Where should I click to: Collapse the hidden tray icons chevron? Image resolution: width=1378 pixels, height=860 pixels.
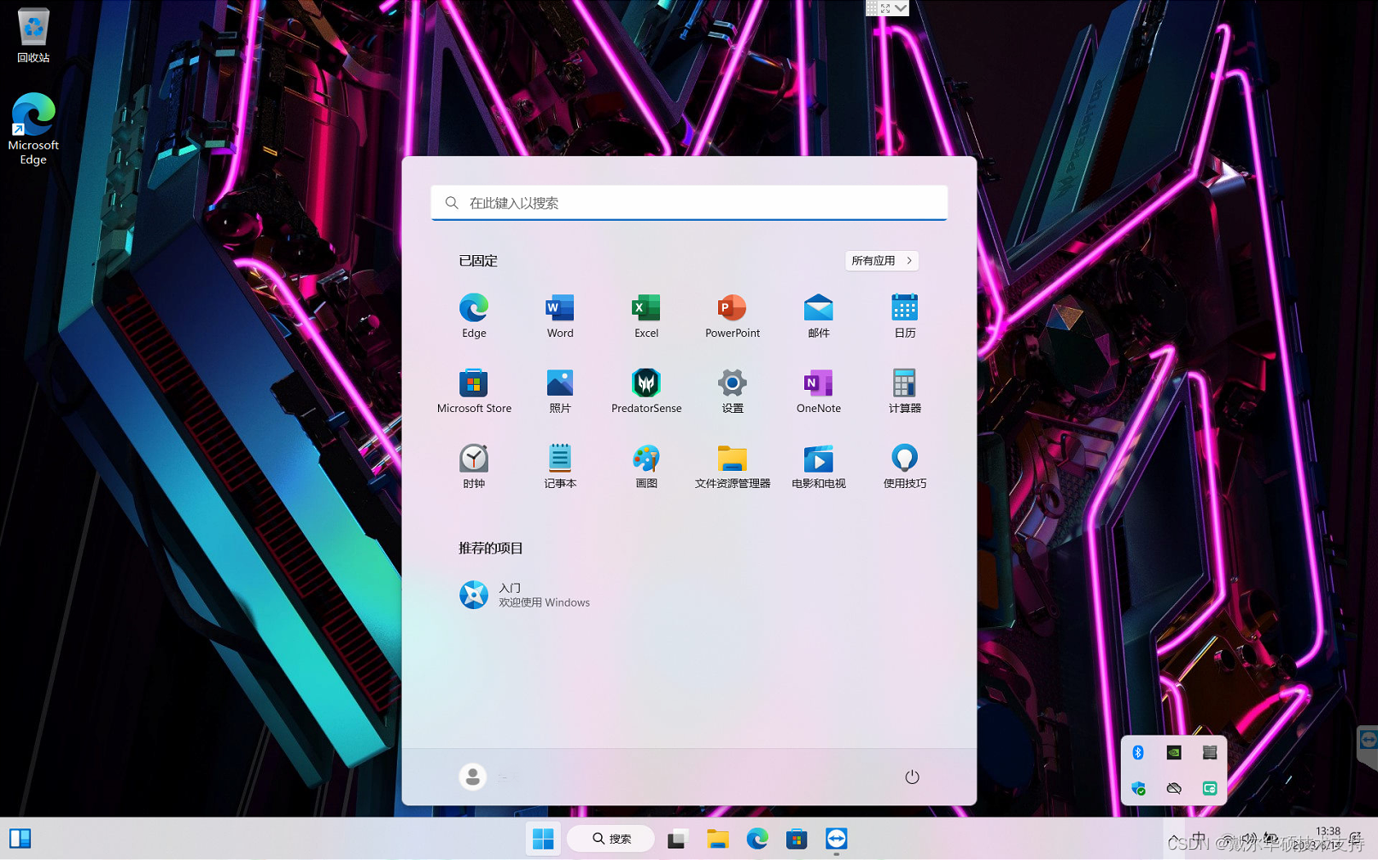(x=1175, y=840)
